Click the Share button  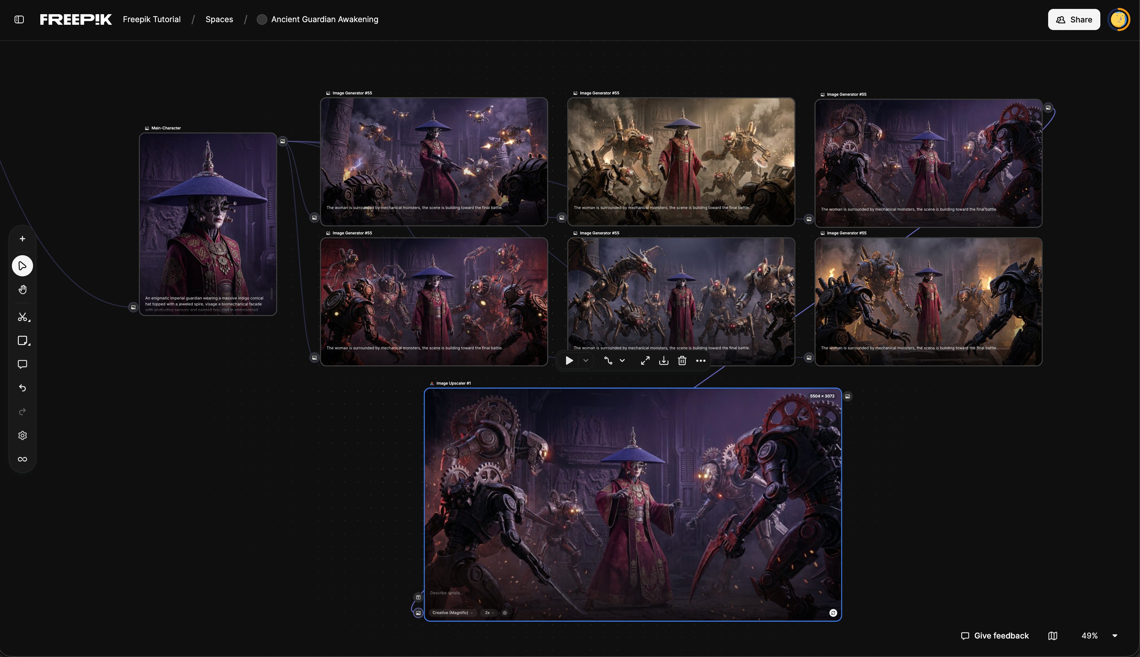pyautogui.click(x=1074, y=19)
